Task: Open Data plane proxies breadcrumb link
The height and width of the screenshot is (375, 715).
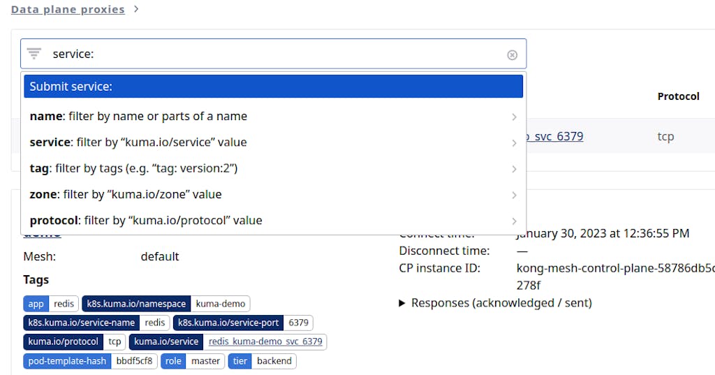Action: [x=68, y=9]
